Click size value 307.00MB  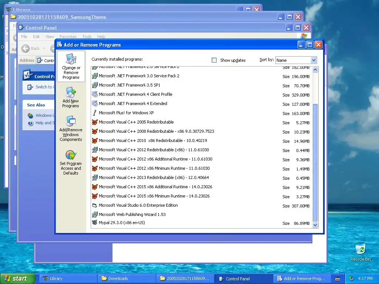coord(301,206)
